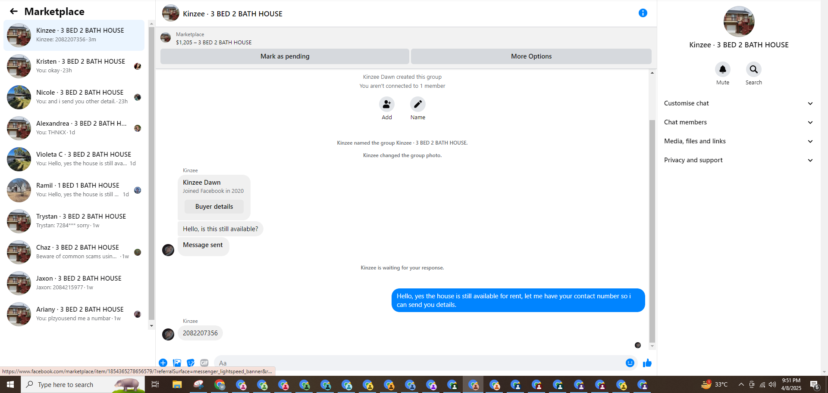This screenshot has height=393, width=828.
Task: Click the 'Message sent' bubble
Action: [203, 246]
